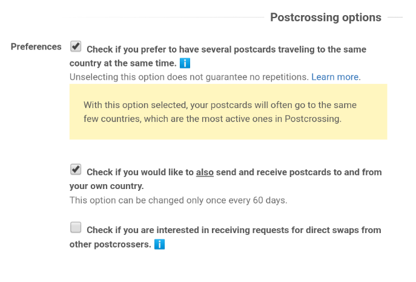Click the "other postcrossers." label text
This screenshot has width=416, height=282.
click(x=110, y=245)
